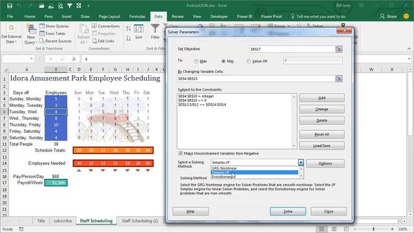
Task: Click Show Queries
Action: point(54,26)
